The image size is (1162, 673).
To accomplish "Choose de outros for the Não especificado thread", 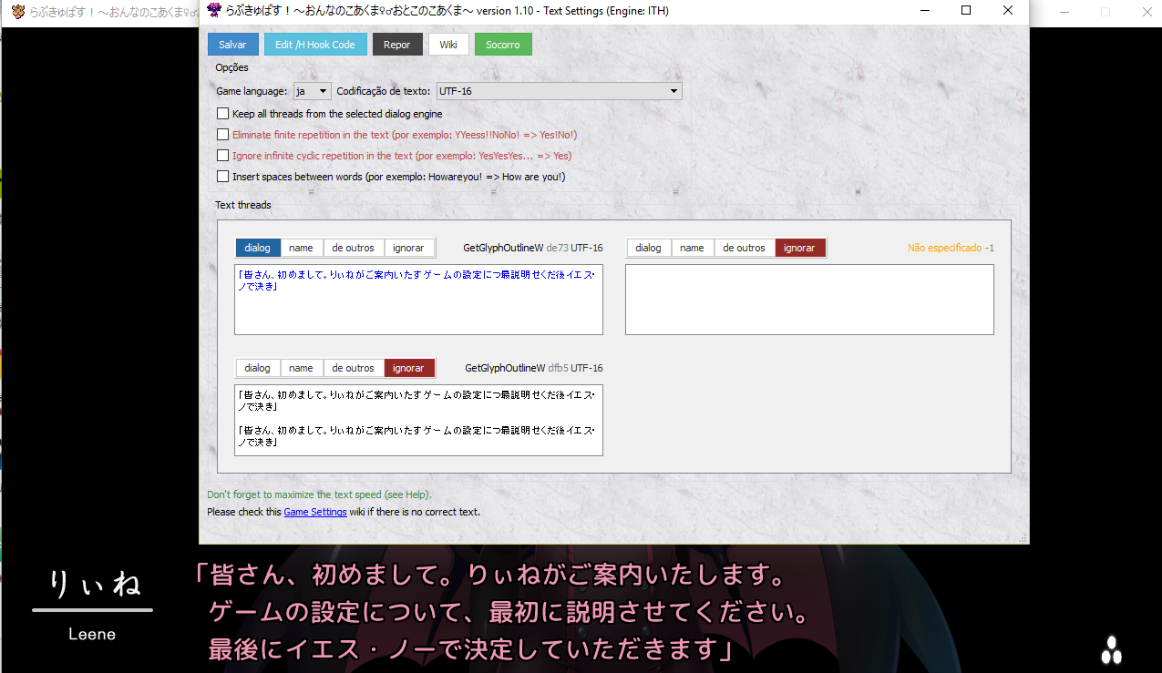I will 744,248.
